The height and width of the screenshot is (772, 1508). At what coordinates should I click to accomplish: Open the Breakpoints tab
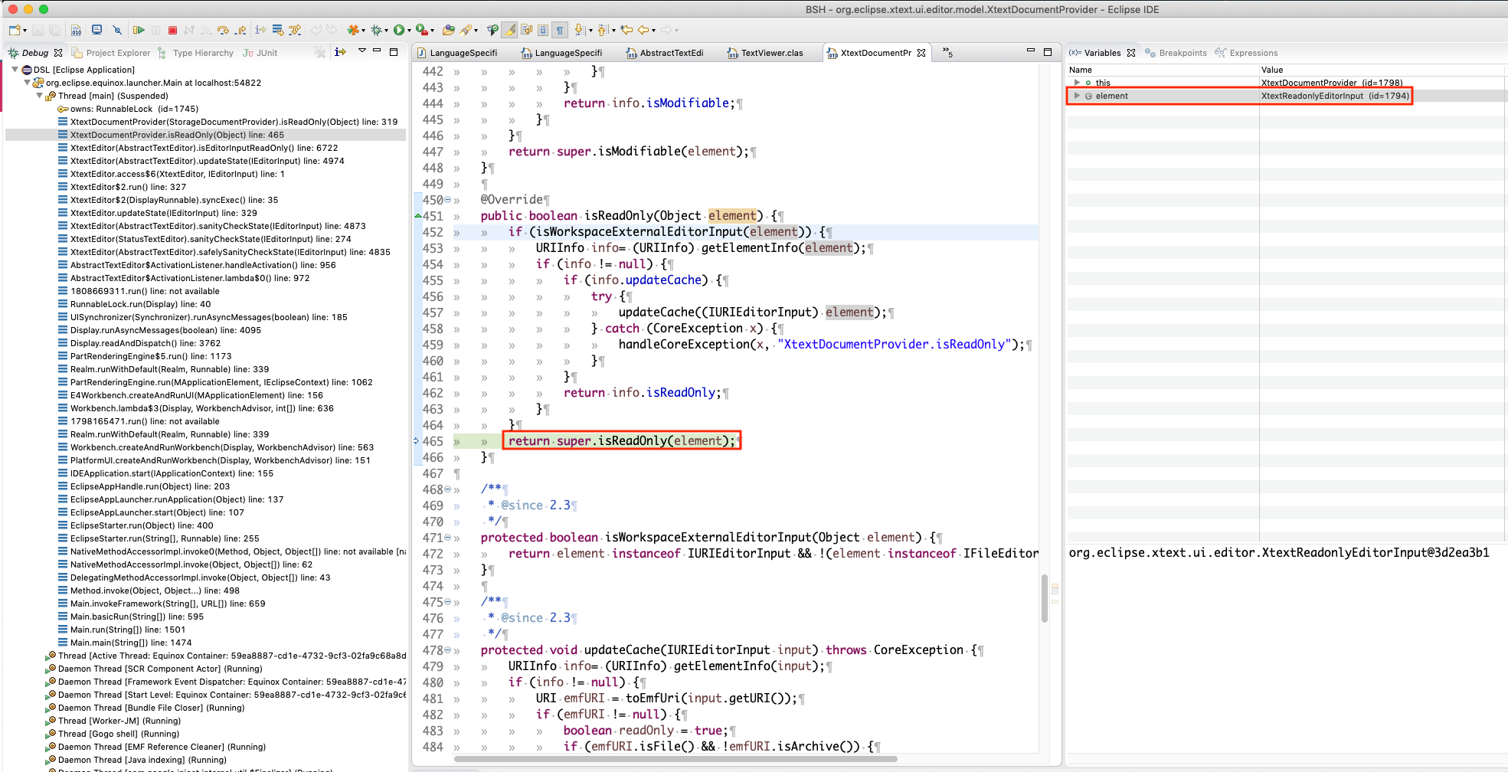(1176, 53)
